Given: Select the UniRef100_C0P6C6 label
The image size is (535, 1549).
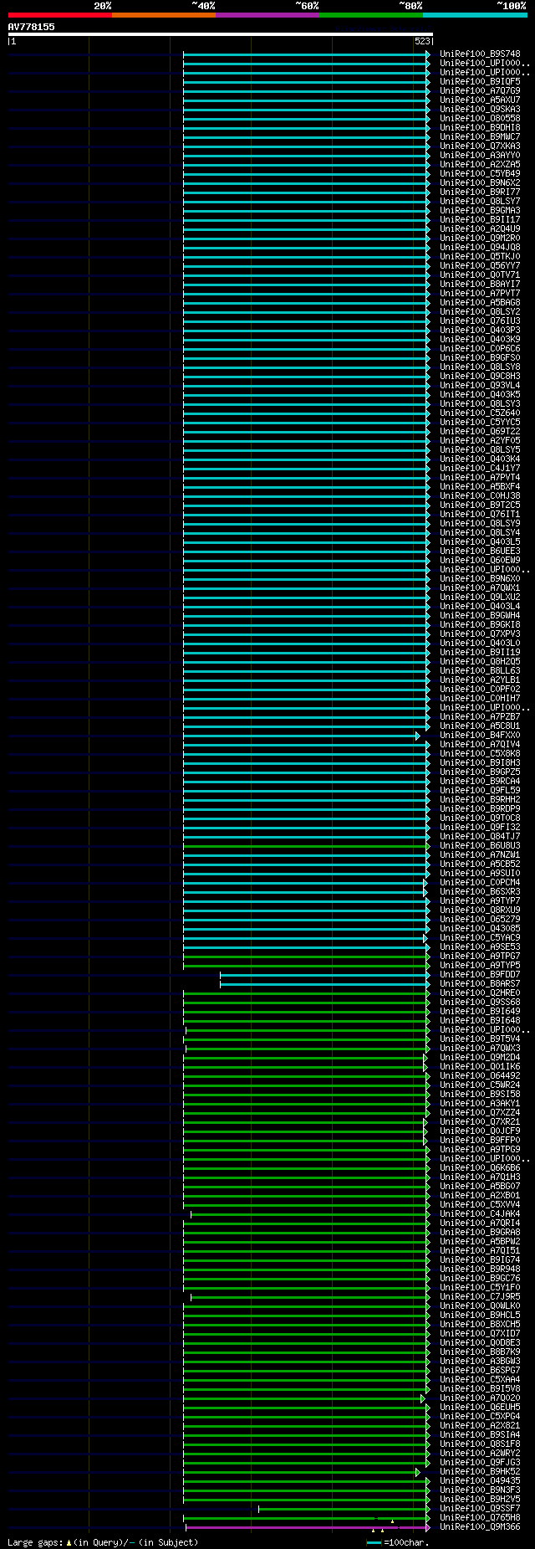Looking at the screenshot, I should pyautogui.click(x=480, y=349).
